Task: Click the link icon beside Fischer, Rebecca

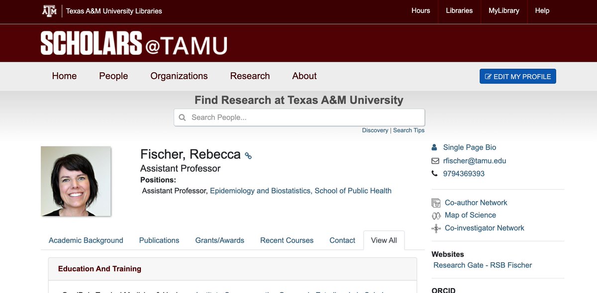Action: 248,156
